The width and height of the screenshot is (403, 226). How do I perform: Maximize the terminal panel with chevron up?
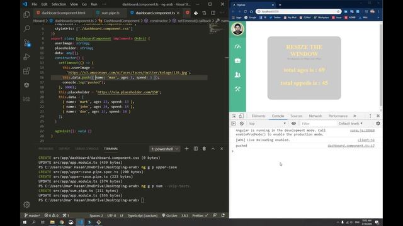[x=213, y=149]
